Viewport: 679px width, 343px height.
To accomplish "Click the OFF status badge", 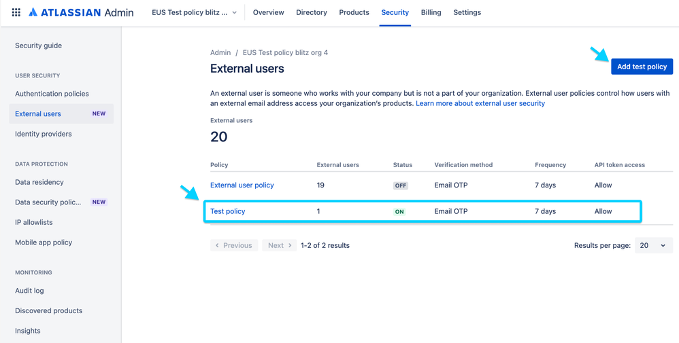I will [400, 185].
